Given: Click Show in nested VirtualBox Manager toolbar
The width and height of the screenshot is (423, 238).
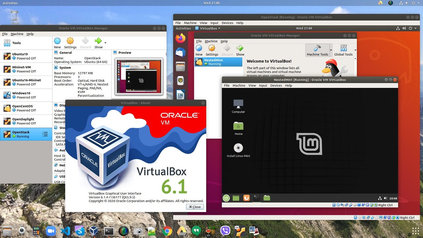Looking at the screenshot, I should [x=240, y=50].
